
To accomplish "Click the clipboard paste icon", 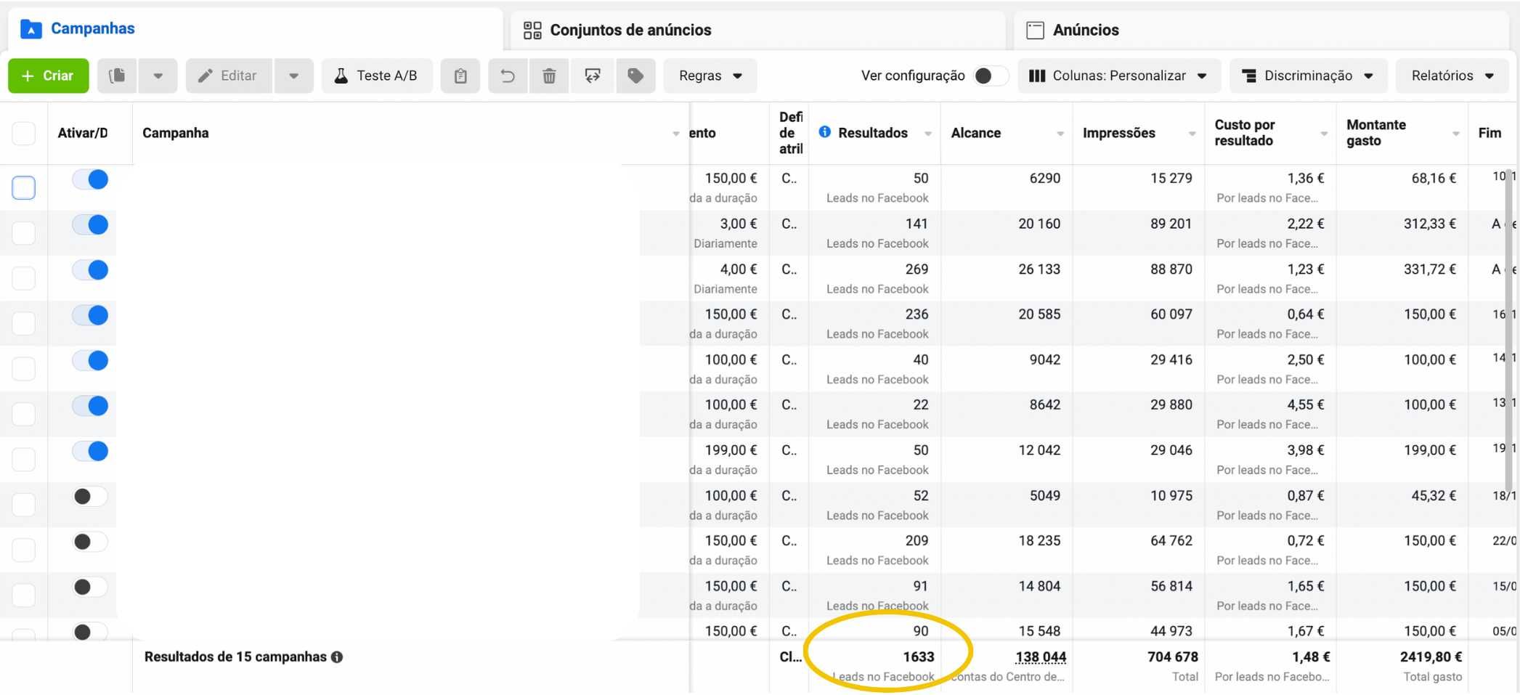I will [x=460, y=76].
